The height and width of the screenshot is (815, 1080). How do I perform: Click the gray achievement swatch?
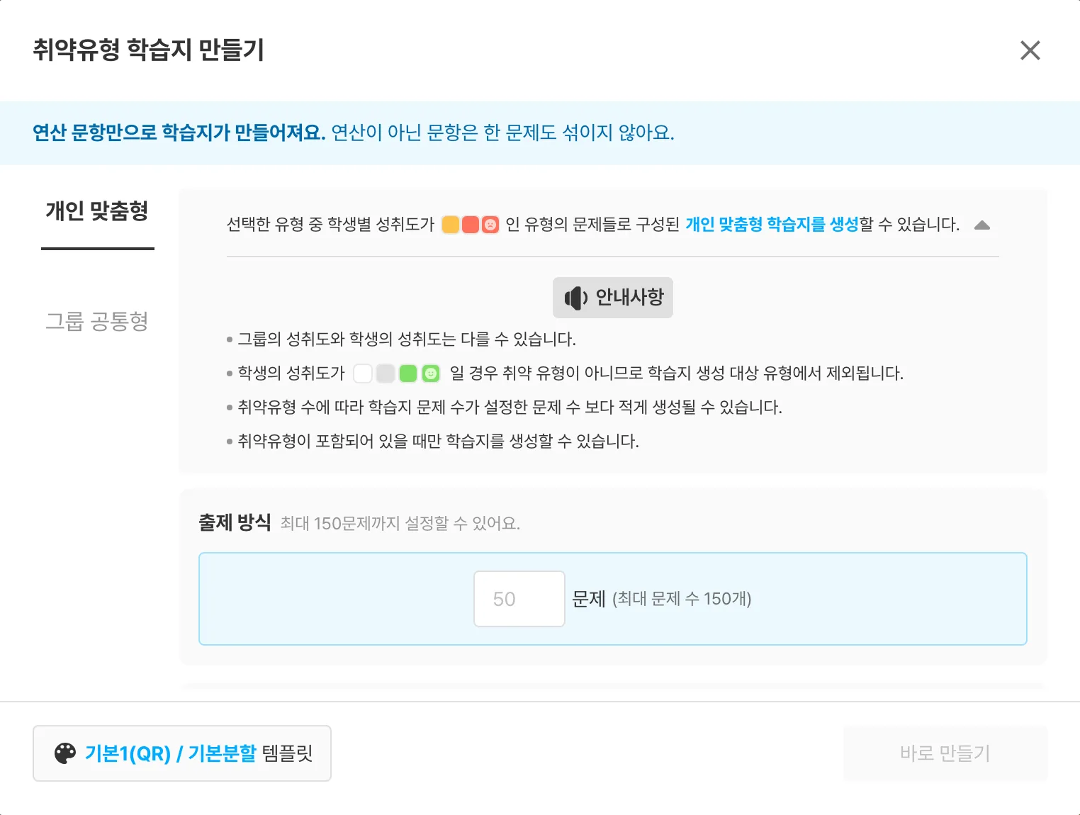tap(386, 373)
